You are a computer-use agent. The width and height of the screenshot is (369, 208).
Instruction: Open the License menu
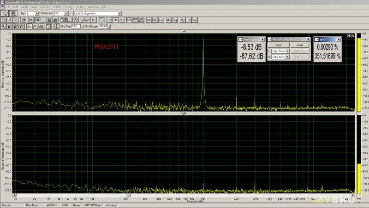(80, 7)
